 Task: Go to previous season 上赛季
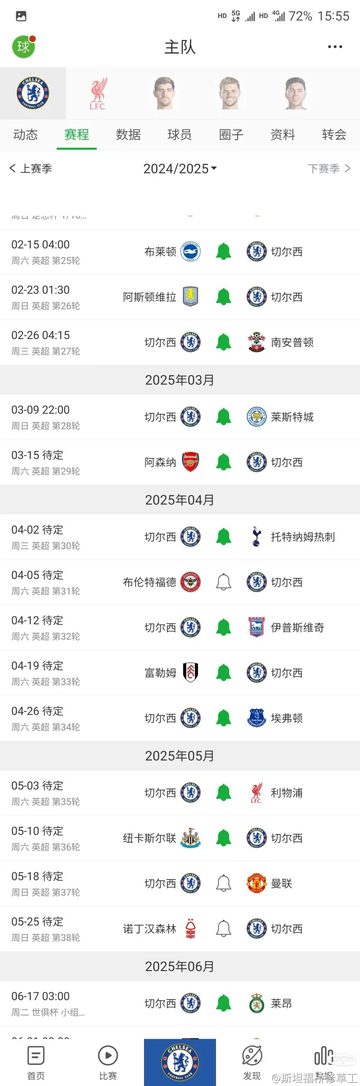pyautogui.click(x=31, y=169)
